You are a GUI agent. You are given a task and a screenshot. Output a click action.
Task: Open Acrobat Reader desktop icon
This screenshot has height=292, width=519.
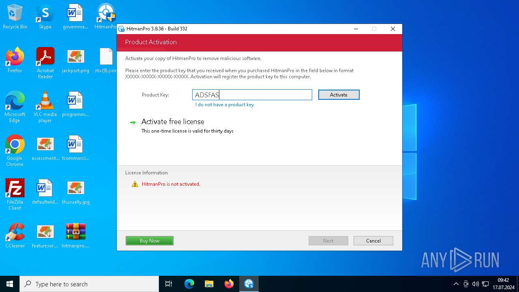tap(45, 63)
